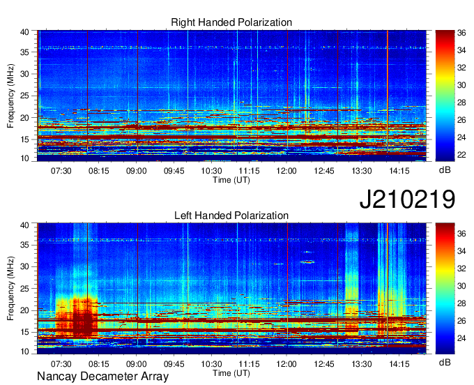Click the 15 MHz tick of the top plot
Screen dimensions: 474x385
point(24,139)
